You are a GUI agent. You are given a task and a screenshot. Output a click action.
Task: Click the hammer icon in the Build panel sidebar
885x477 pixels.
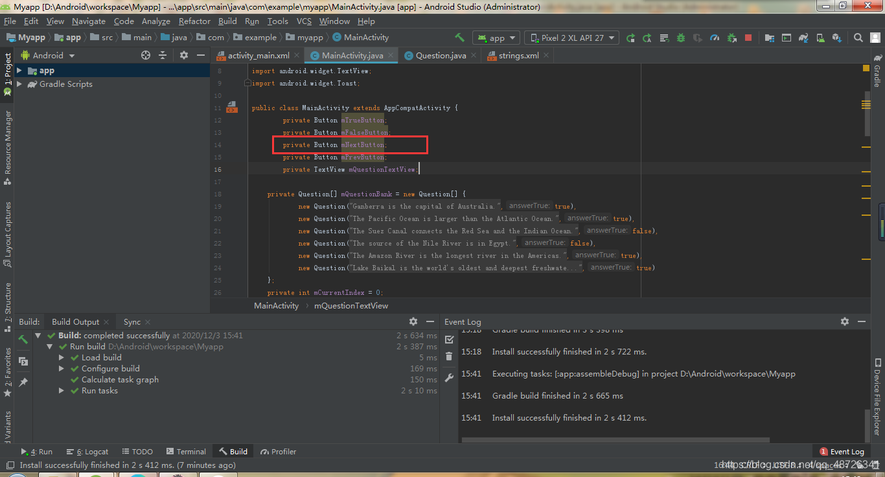pyautogui.click(x=23, y=339)
